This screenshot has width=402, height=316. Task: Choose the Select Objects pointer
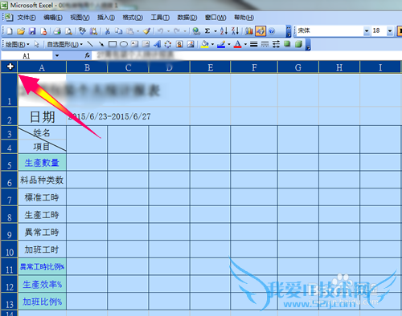point(37,44)
